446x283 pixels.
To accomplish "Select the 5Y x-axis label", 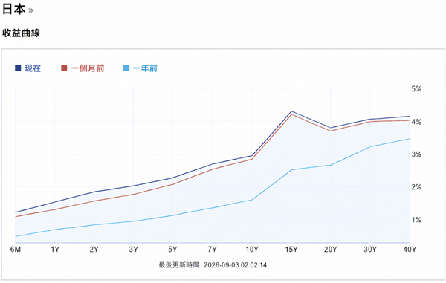I will (172, 250).
